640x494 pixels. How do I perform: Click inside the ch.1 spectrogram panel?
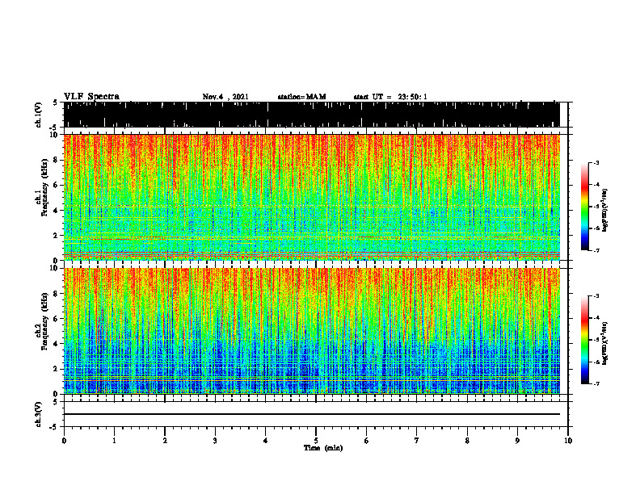pos(312,197)
